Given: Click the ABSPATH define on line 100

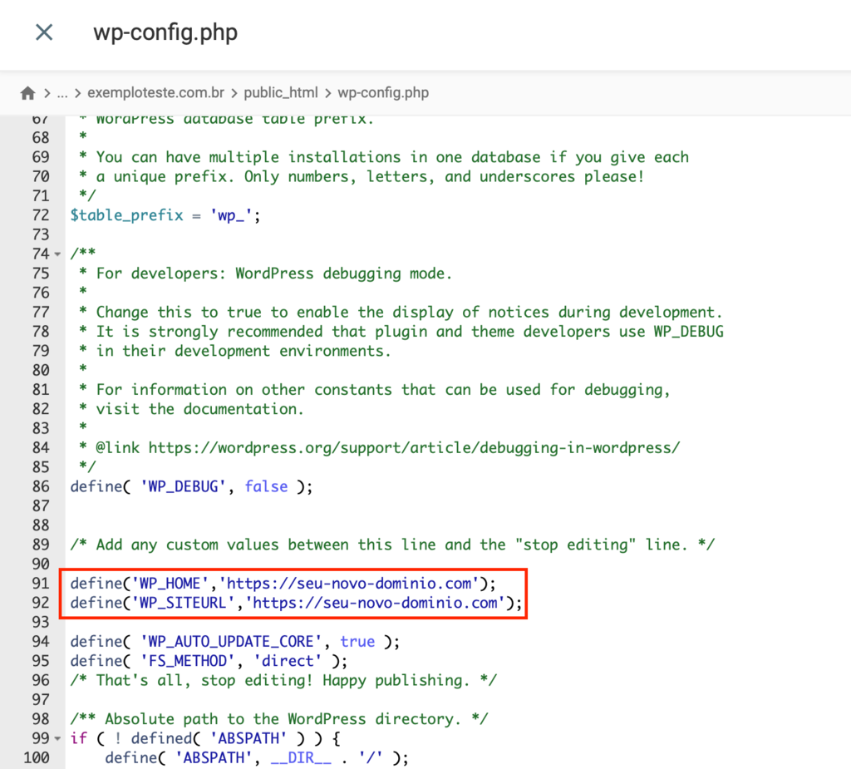Looking at the screenshot, I should point(257,758).
